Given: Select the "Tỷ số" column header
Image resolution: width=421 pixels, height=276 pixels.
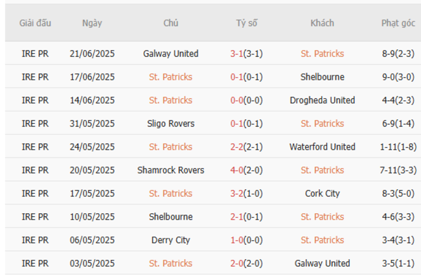Looking at the screenshot, I should pyautogui.click(x=247, y=23).
